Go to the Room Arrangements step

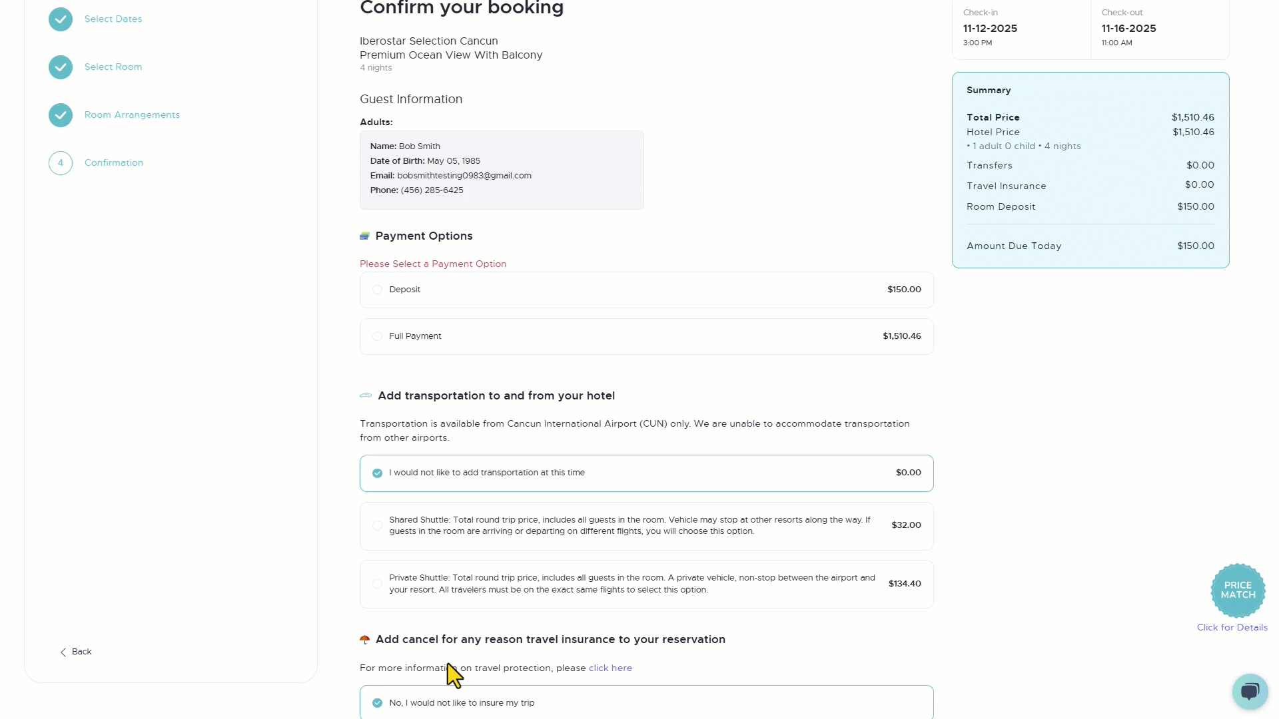pyautogui.click(x=132, y=115)
